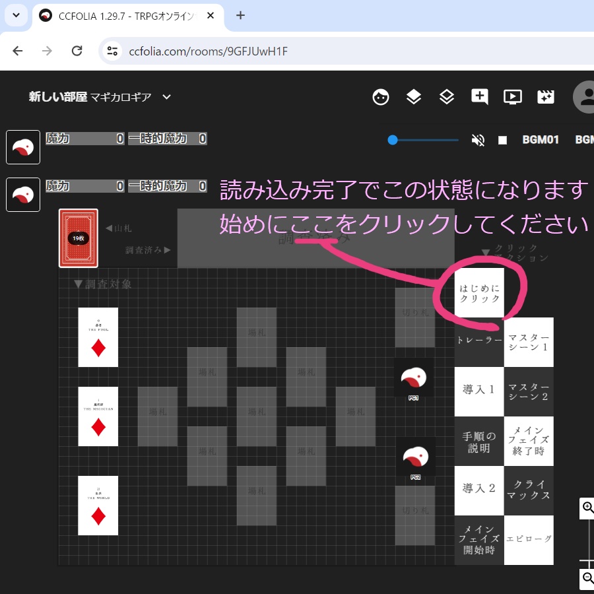Select the トレーラー panel
This screenshot has width=594, height=594.
click(x=479, y=342)
